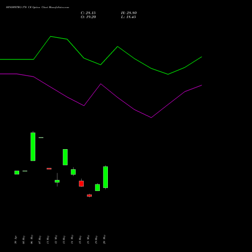Click the small green 30 Apr candlestick

tap(17, 172)
